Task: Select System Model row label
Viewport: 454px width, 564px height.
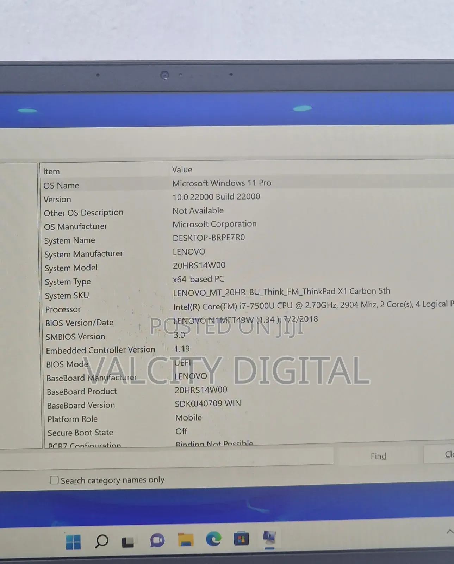Action: click(x=71, y=268)
